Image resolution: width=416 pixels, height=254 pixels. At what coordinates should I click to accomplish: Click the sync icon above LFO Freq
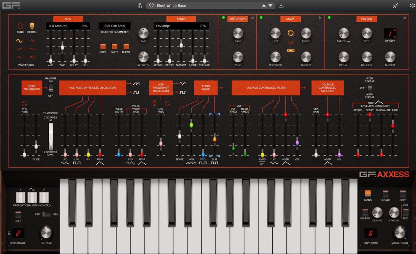pyautogui.click(x=167, y=104)
